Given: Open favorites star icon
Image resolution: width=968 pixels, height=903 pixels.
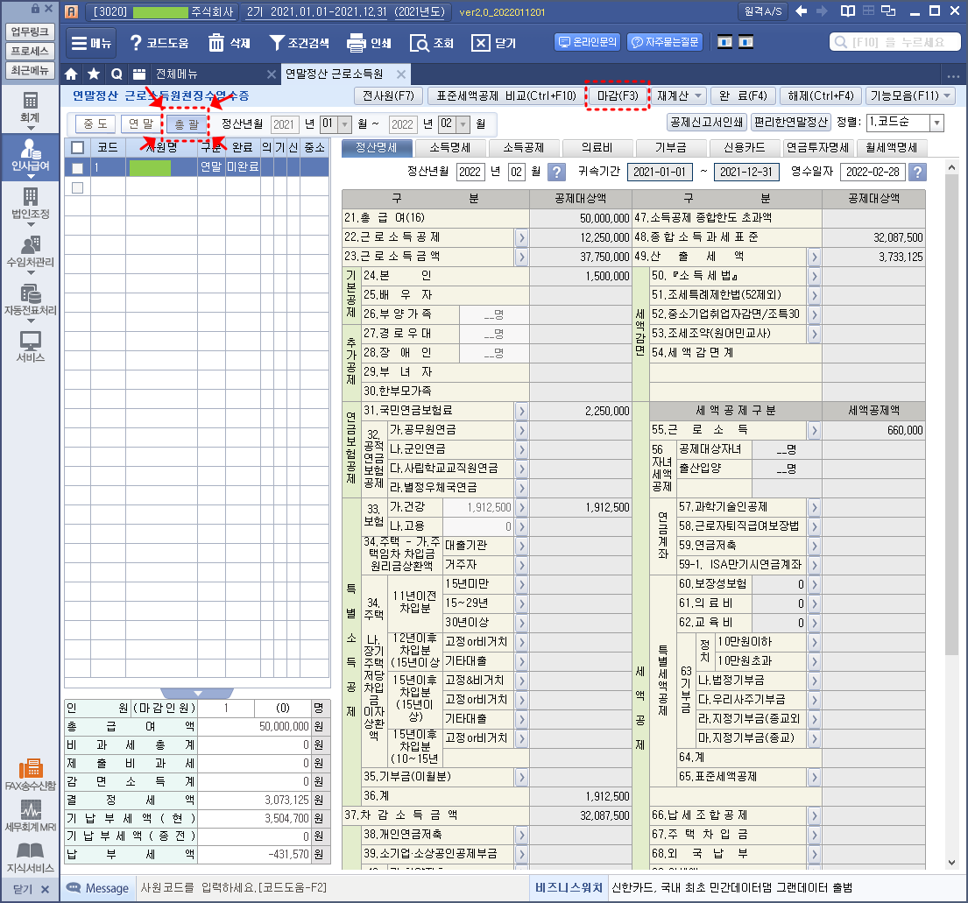Looking at the screenshot, I should tap(94, 74).
